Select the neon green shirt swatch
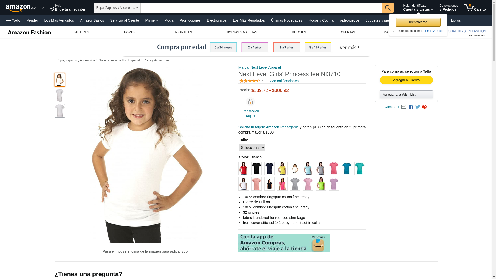The height and width of the screenshot is (279, 496). click(321, 184)
